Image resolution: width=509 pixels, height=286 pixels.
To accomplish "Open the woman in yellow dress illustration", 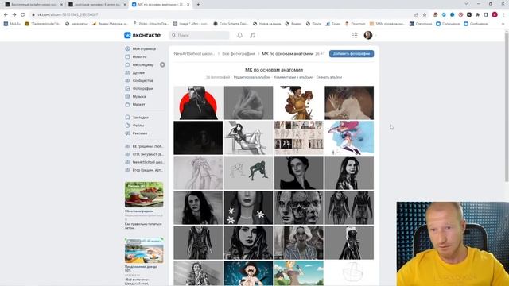I will pyautogui.click(x=299, y=102).
